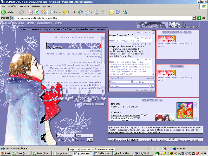Open Il sito navigation tab
This screenshot has width=208, height=156.
pos(24,29)
